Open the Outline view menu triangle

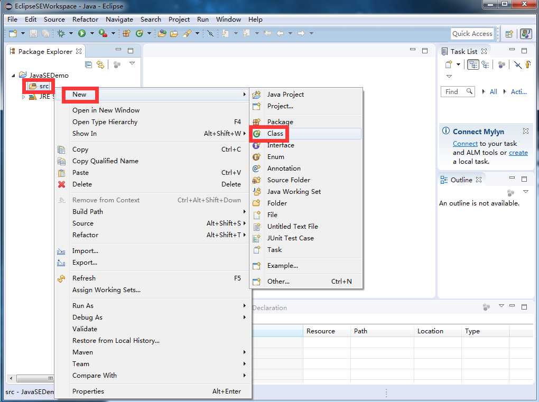[526, 191]
